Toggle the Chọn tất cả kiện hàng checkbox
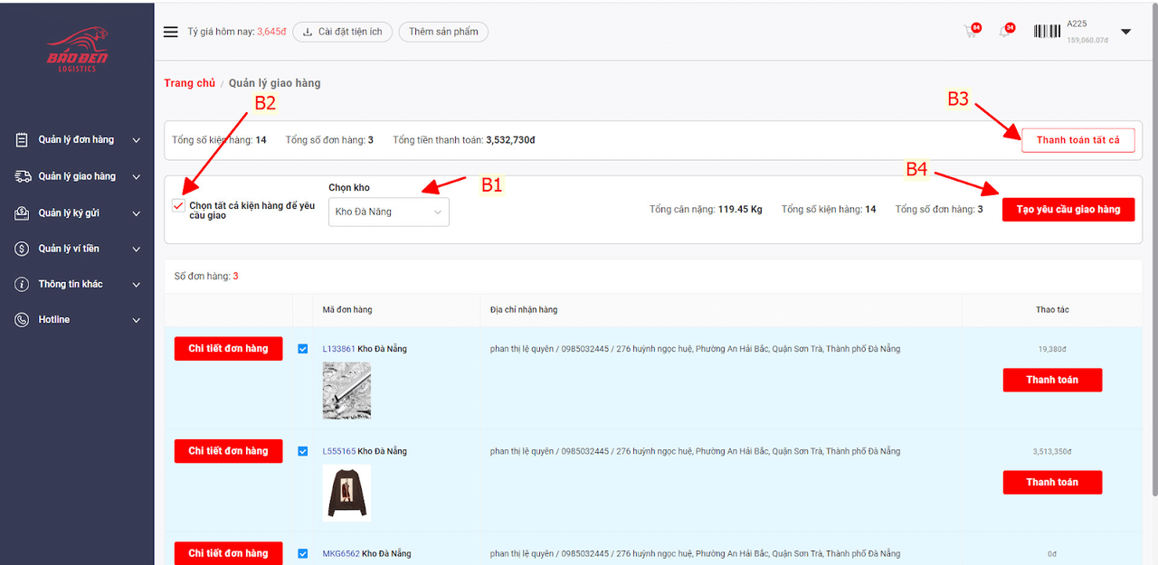Screen dimensions: 1158x565 tap(178, 206)
